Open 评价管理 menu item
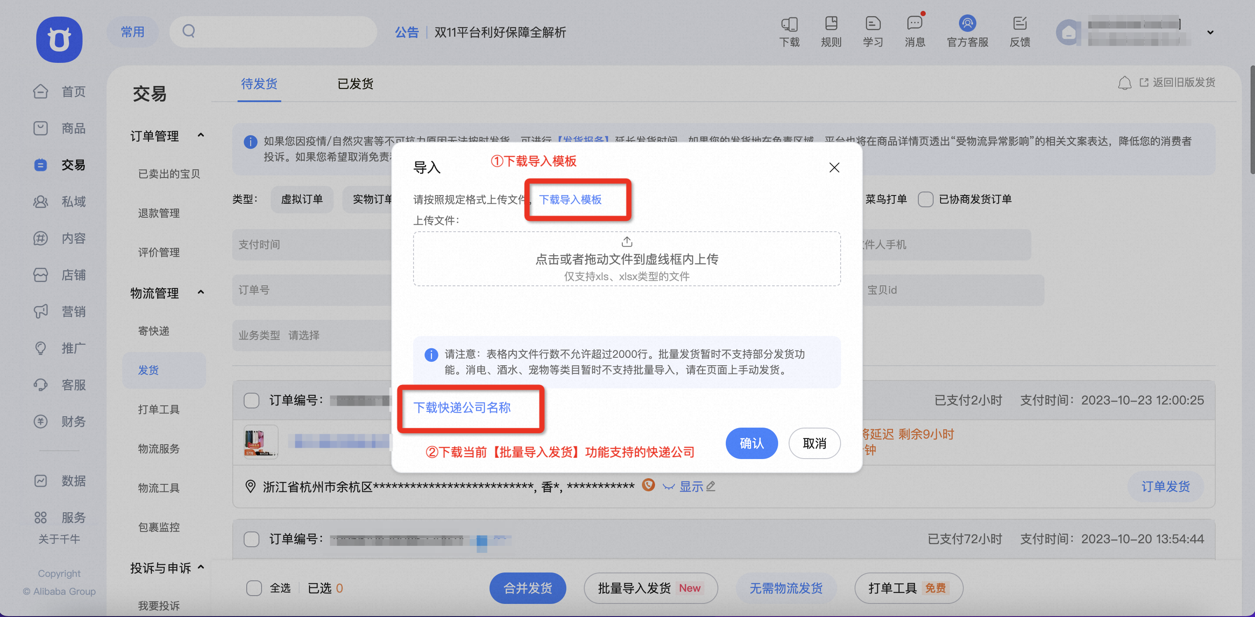Image resolution: width=1255 pixels, height=617 pixels. click(x=159, y=252)
